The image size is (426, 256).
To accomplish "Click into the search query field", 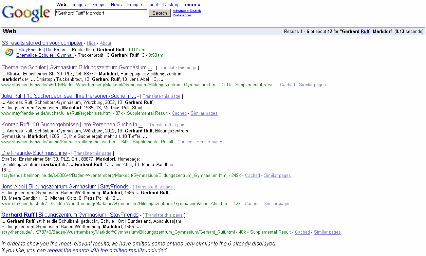I will pos(101,13).
